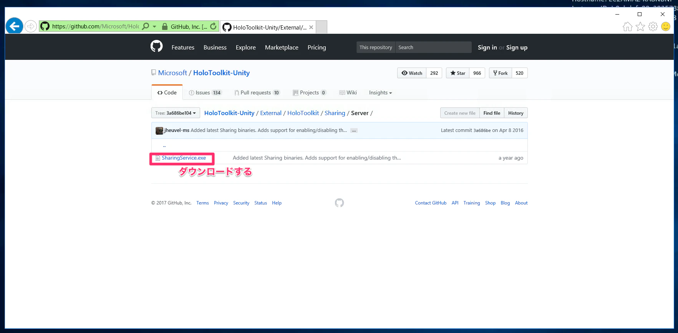Click the GitHub octocat logo in header
Viewport: 678px width, 333px height.
156,46
